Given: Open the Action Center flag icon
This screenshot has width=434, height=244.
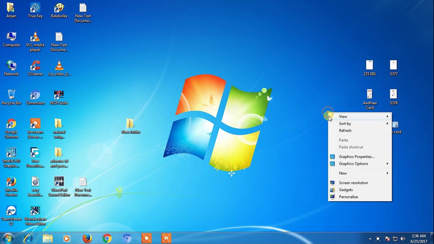Looking at the screenshot, I should click(387, 239).
